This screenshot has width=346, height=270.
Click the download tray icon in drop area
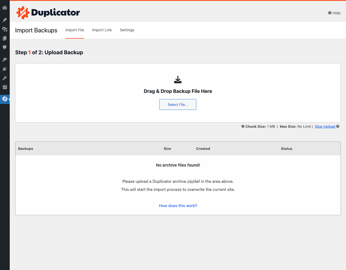point(178,80)
